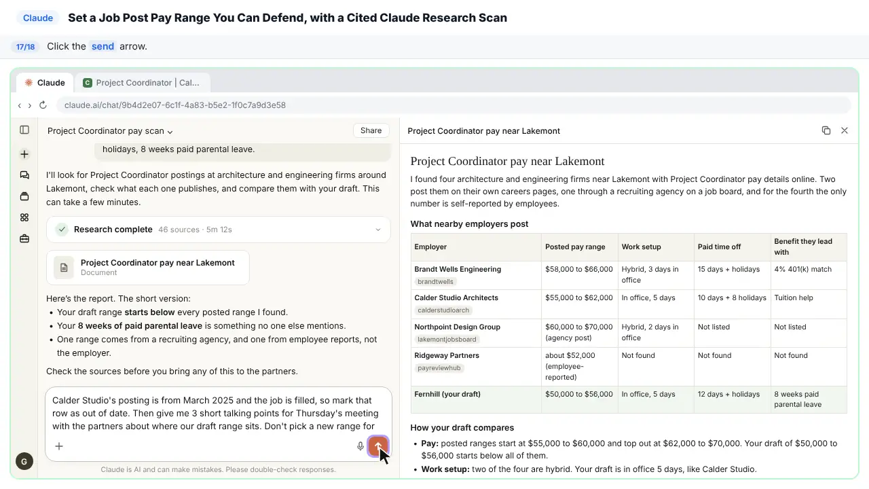The image size is (869, 489).
Task: Expand the Research complete sources chevron
Action: [x=378, y=230]
